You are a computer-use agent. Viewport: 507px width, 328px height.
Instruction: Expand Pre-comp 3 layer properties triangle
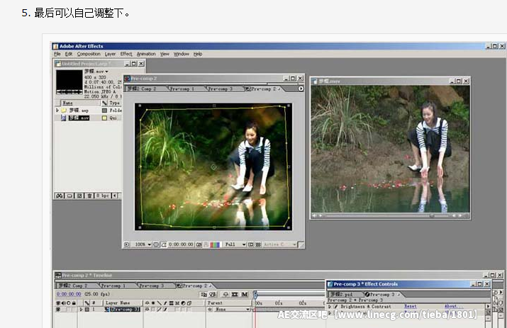coord(81,310)
